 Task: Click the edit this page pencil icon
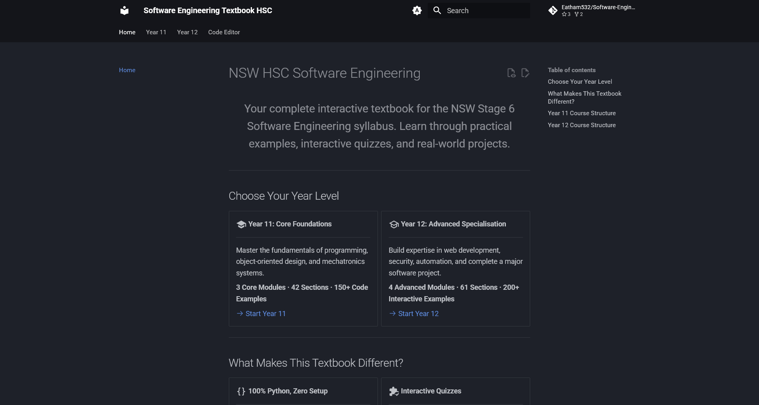(x=525, y=73)
